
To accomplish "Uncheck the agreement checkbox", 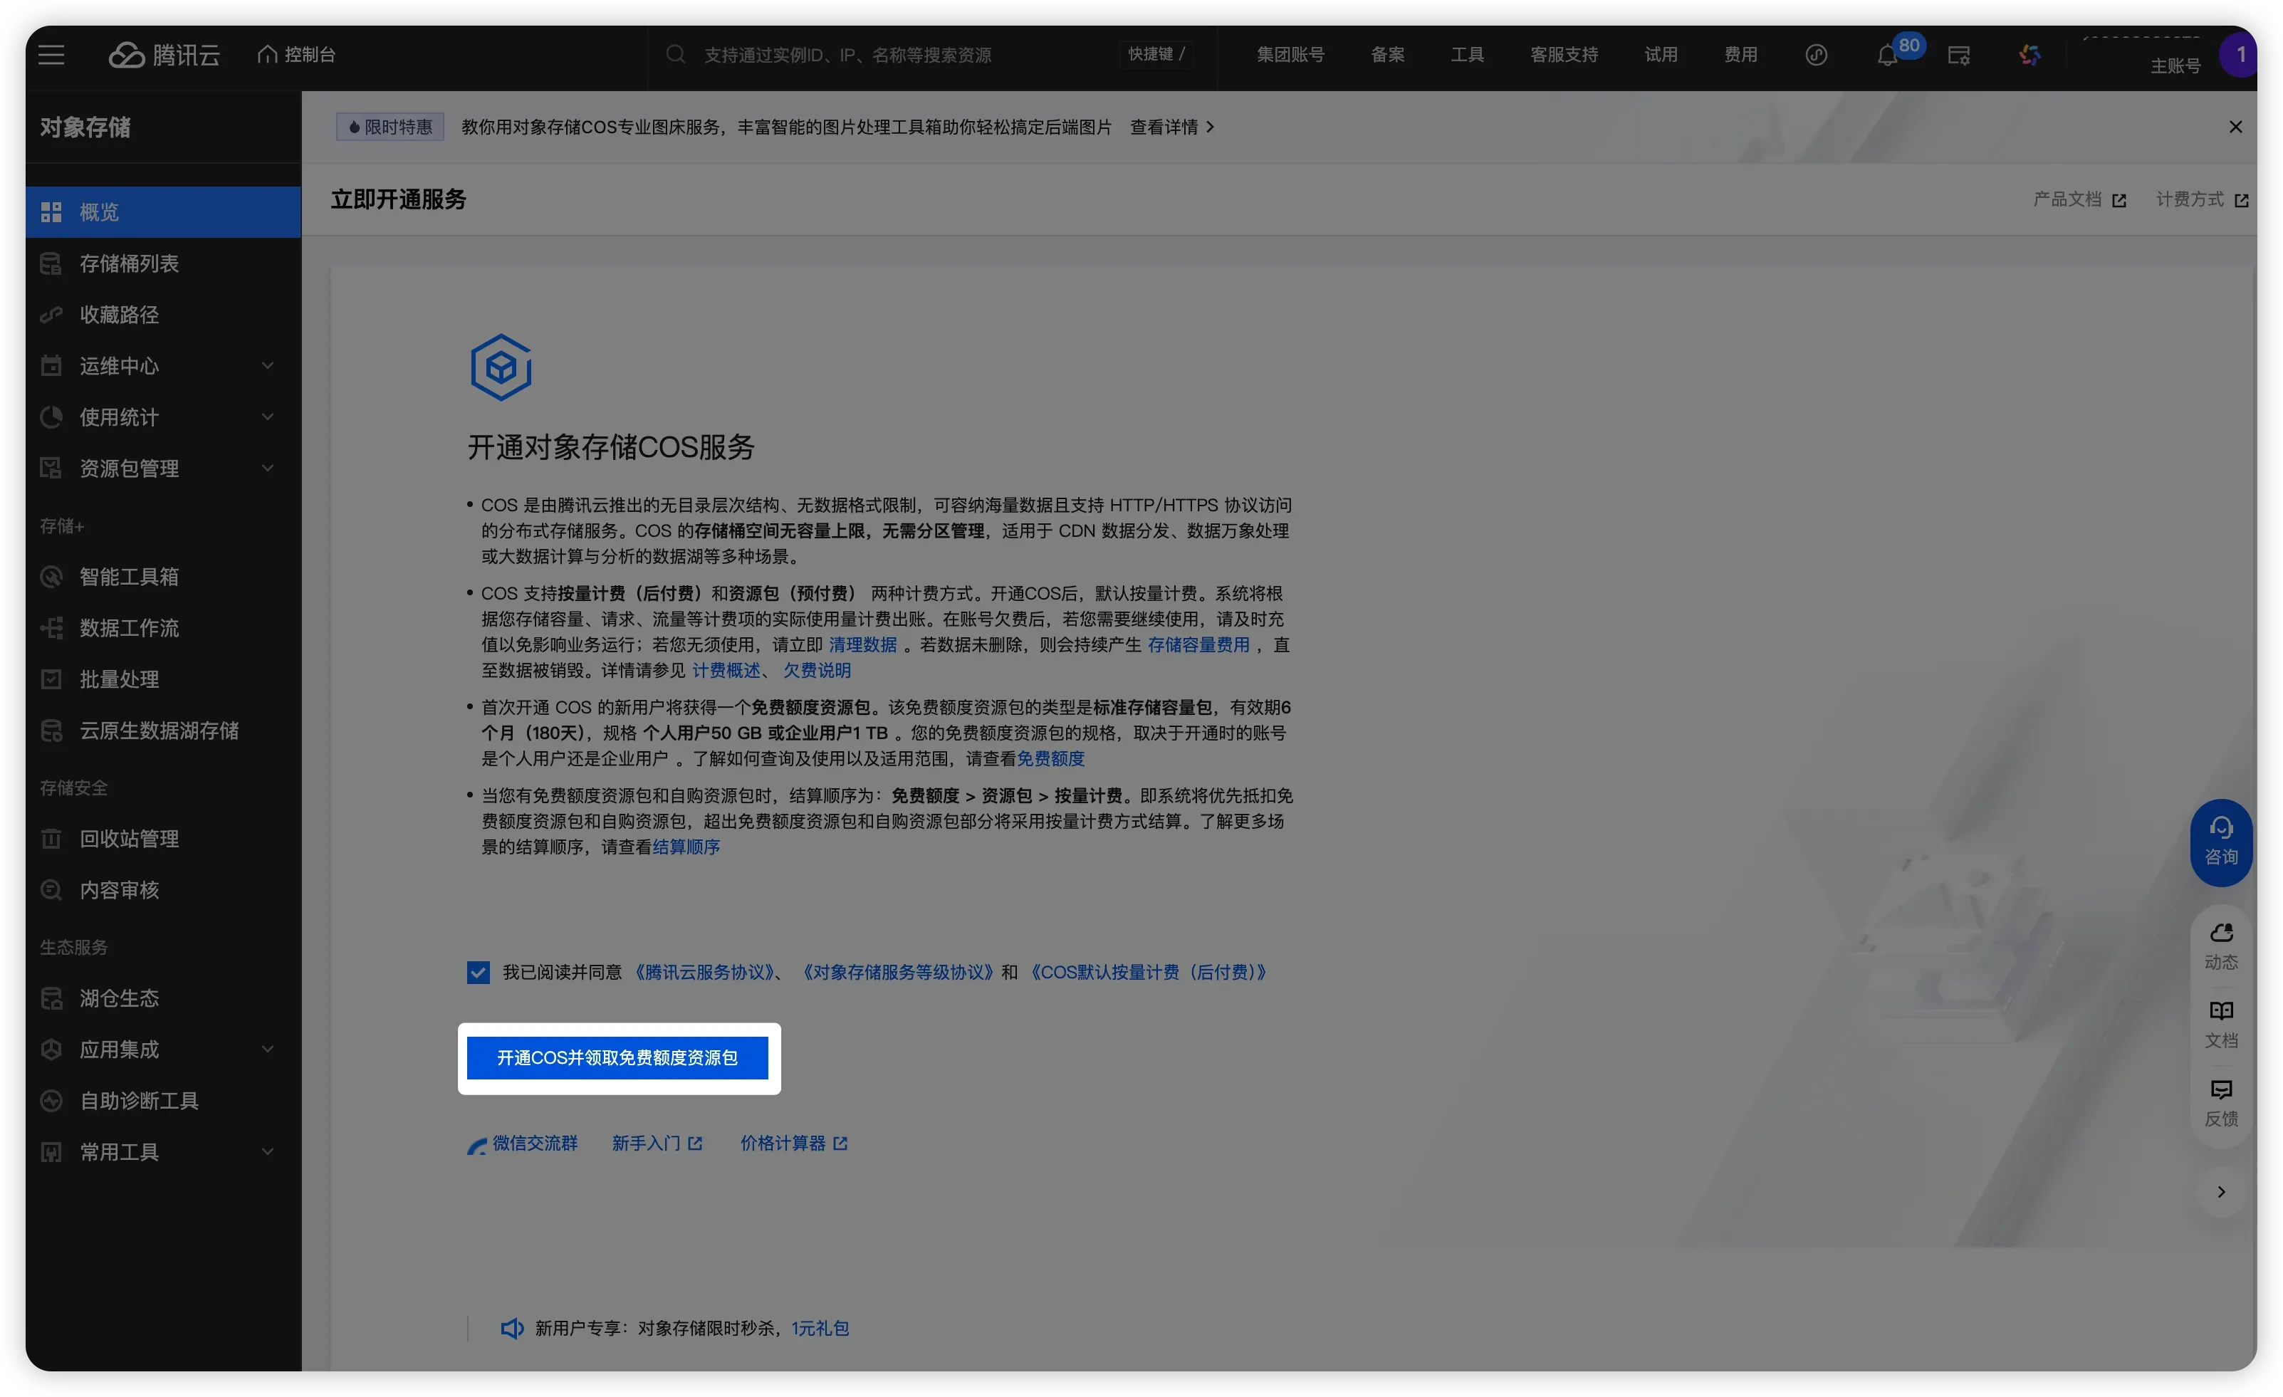I will [478, 972].
